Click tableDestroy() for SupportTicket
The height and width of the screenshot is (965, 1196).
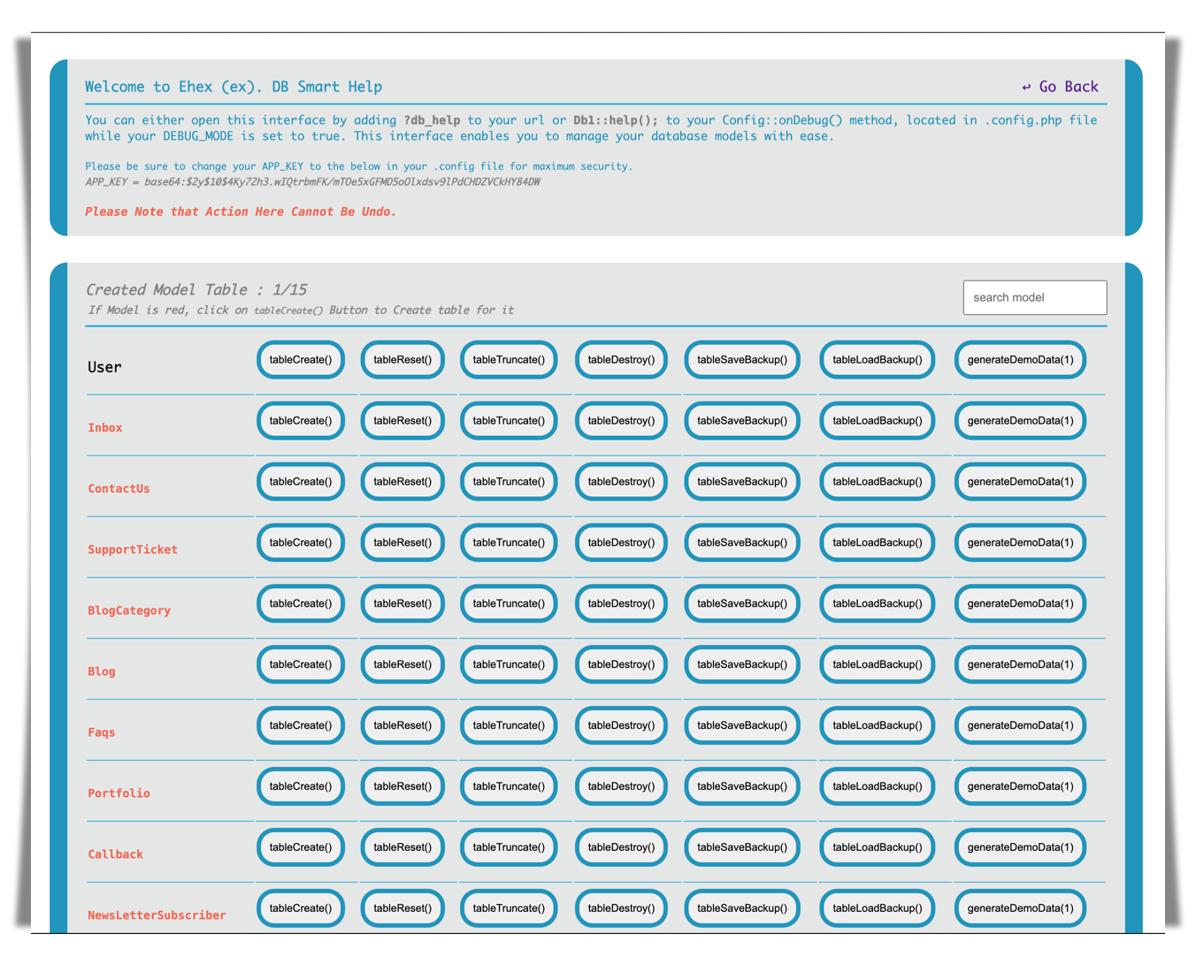621,543
